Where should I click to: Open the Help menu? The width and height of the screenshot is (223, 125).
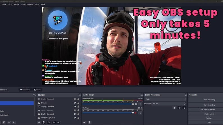click(43, 4)
